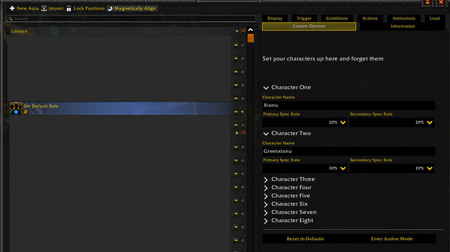This screenshot has width=450, height=252.
Task: Open Character Two Secondary Spec Role dropdown
Action: coord(391,168)
